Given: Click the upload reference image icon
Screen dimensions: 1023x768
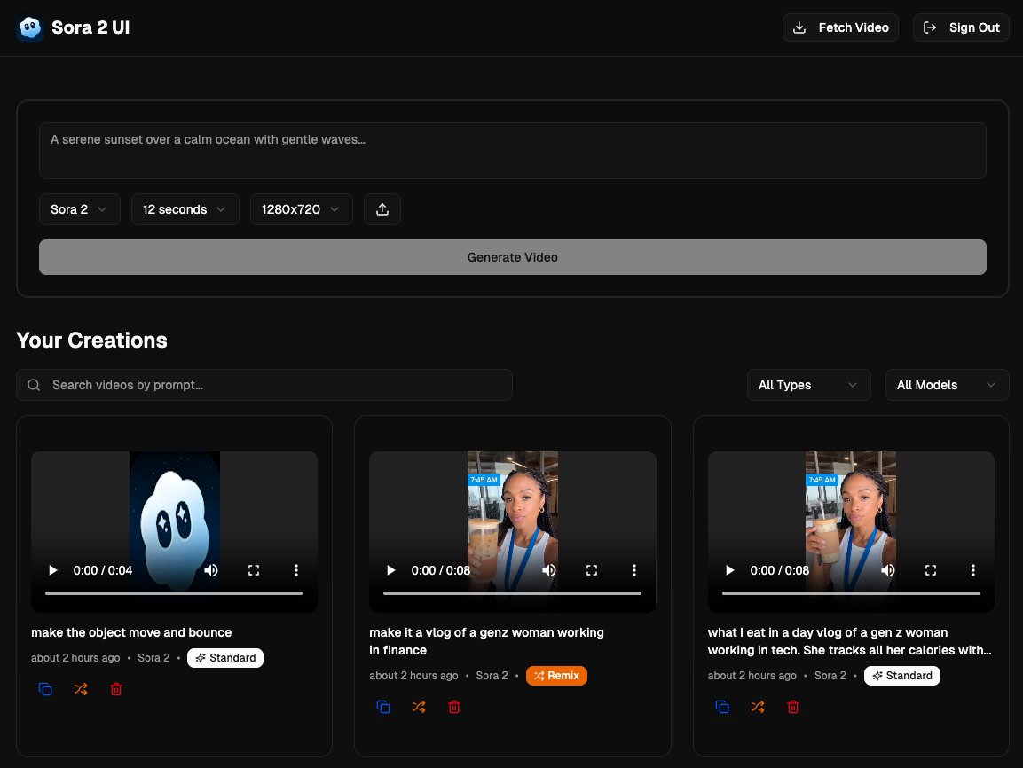Looking at the screenshot, I should [x=382, y=209].
